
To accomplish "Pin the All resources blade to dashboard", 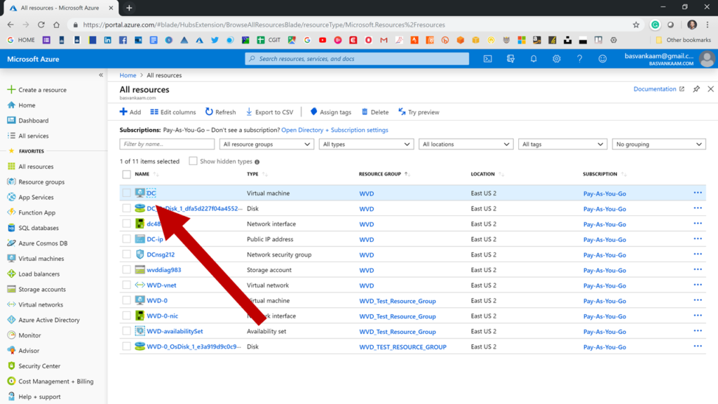I will (x=696, y=89).
